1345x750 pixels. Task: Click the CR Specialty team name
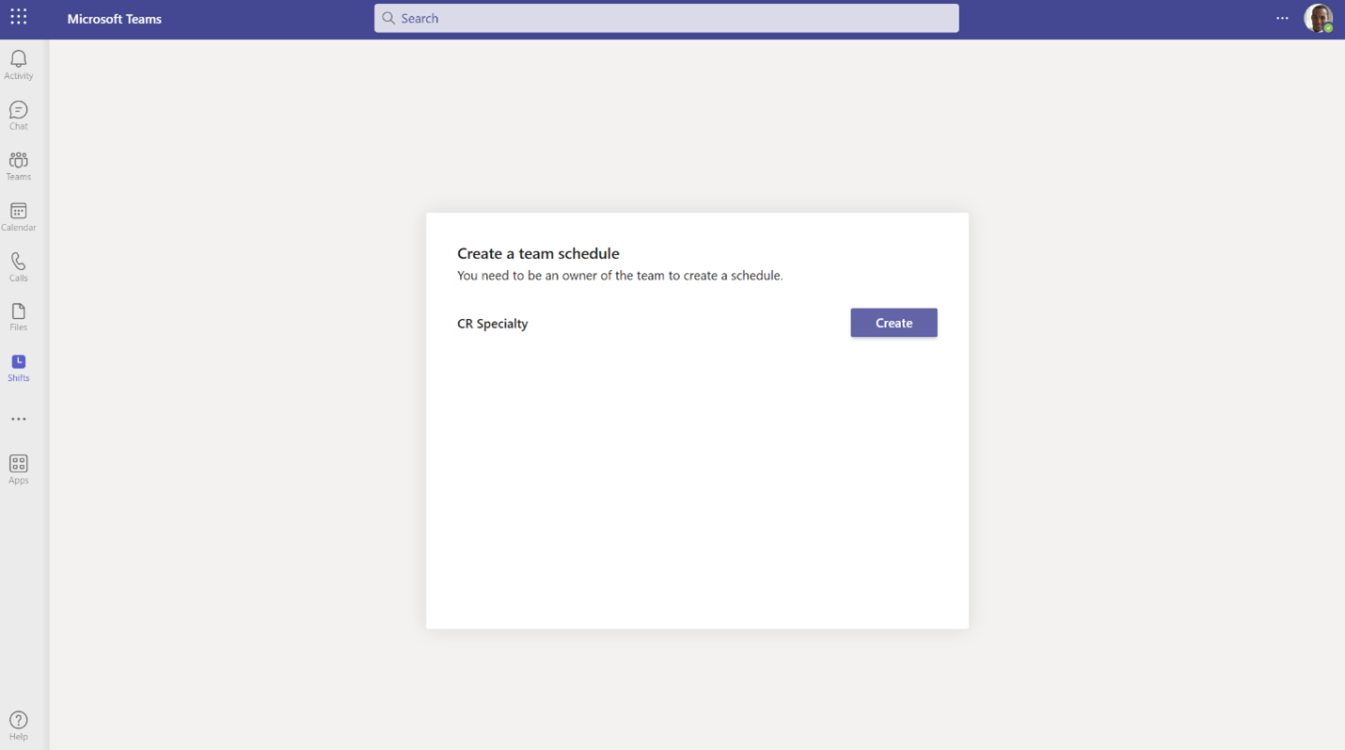pyautogui.click(x=493, y=324)
